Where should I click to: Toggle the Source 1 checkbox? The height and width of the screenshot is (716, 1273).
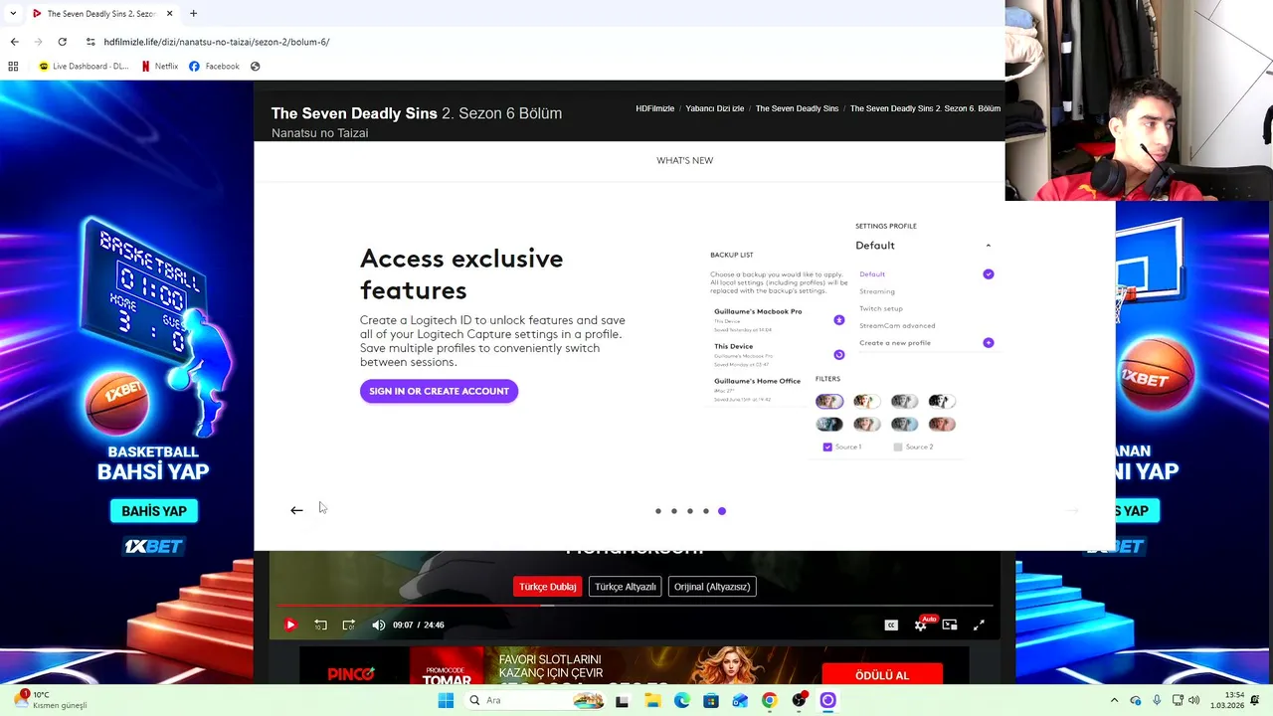click(827, 447)
